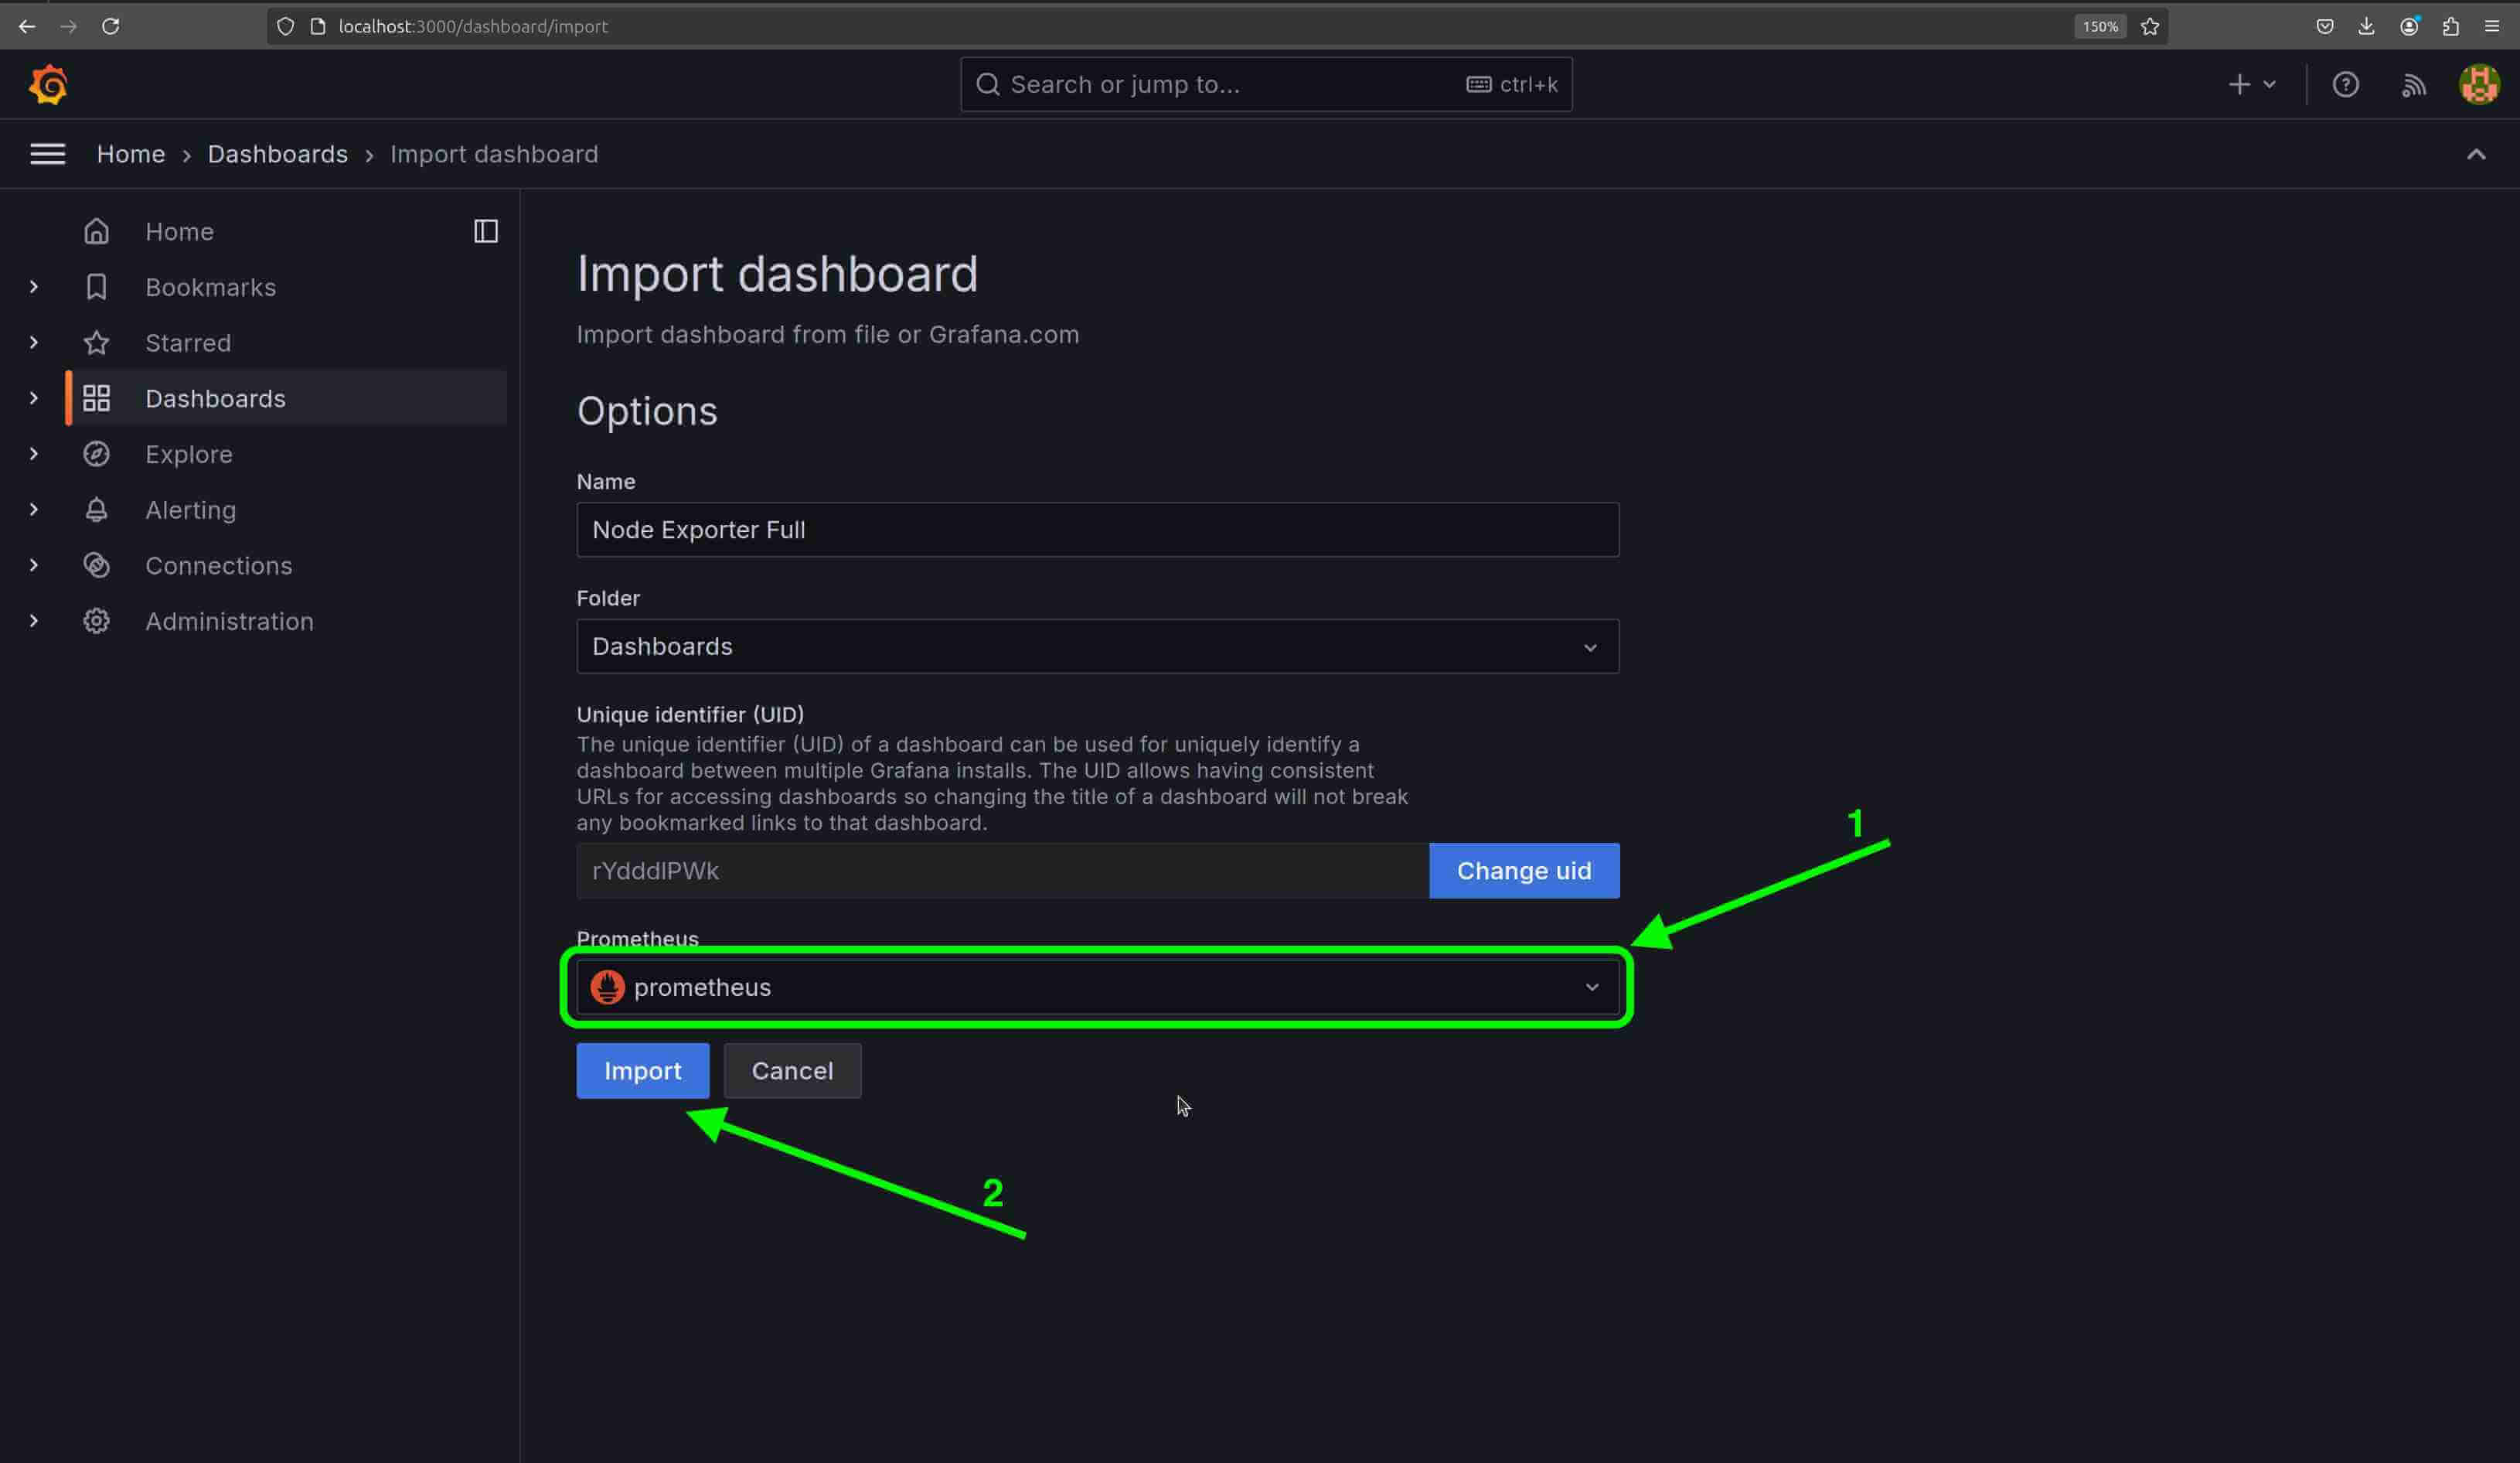The height and width of the screenshot is (1463, 2520).
Task: Expand the Alerting sidebar section
Action: (34, 510)
